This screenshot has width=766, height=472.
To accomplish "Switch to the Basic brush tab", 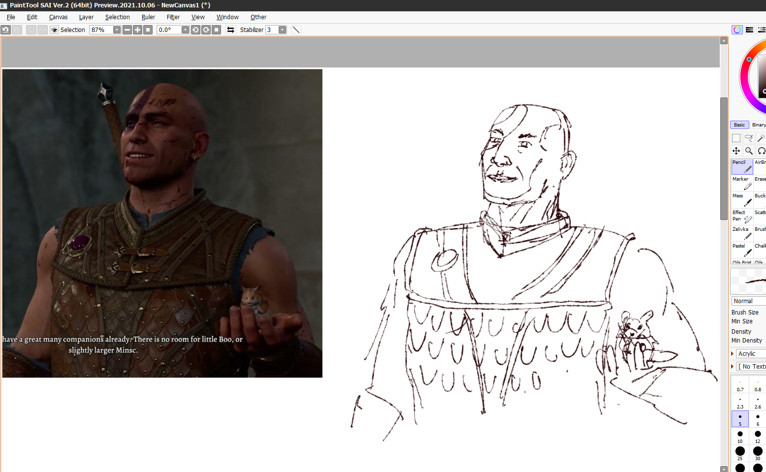I will point(739,125).
